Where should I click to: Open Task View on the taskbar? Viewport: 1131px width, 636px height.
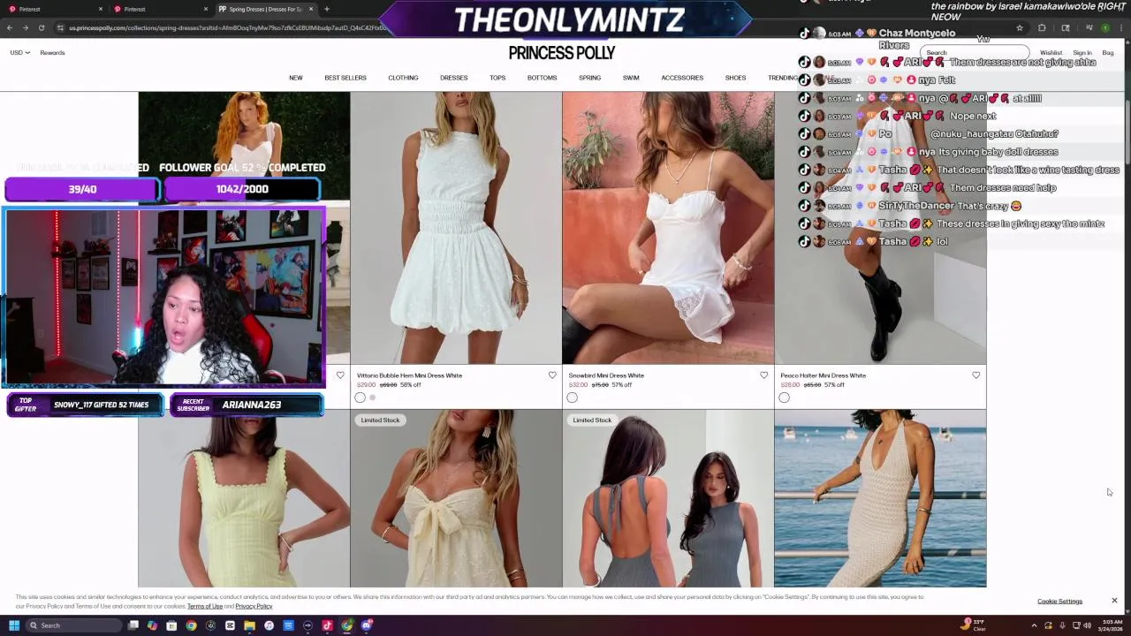tap(133, 625)
